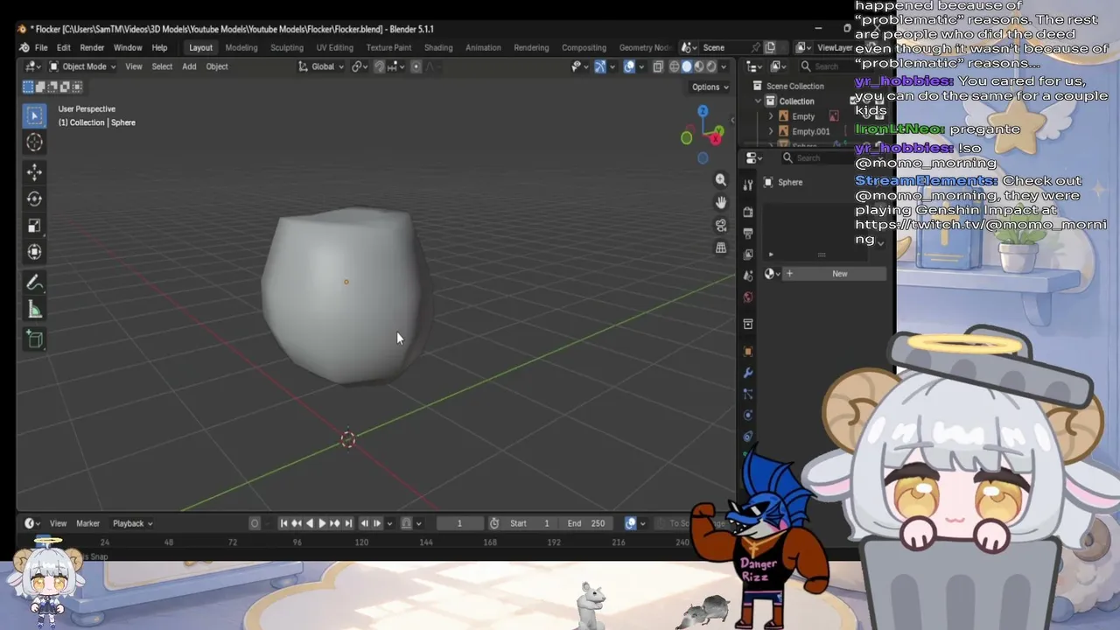The image size is (1120, 630).
Task: Switch to the Sculpting workspace tab
Action: 287,47
